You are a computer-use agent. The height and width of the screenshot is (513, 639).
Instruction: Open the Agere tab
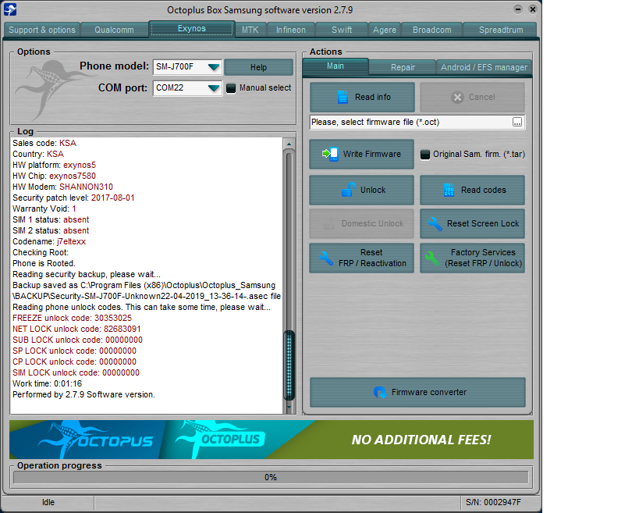point(385,30)
